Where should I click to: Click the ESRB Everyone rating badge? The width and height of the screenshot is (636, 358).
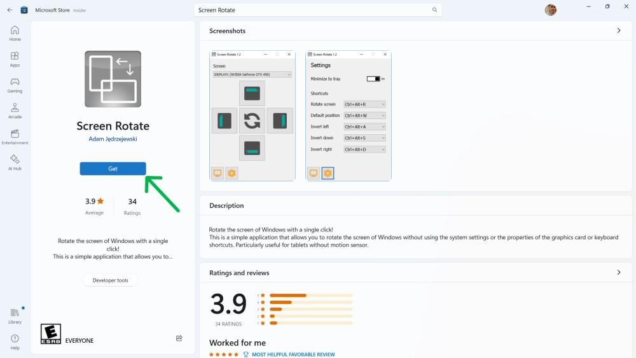pos(51,334)
